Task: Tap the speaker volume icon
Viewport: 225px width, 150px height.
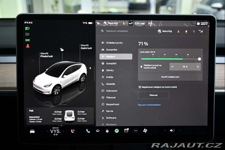Action: (172, 131)
